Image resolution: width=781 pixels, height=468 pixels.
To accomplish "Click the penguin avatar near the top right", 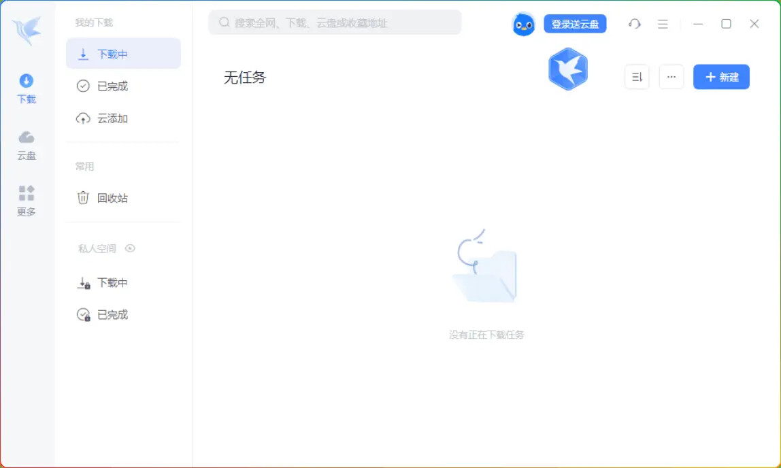I will [x=523, y=24].
